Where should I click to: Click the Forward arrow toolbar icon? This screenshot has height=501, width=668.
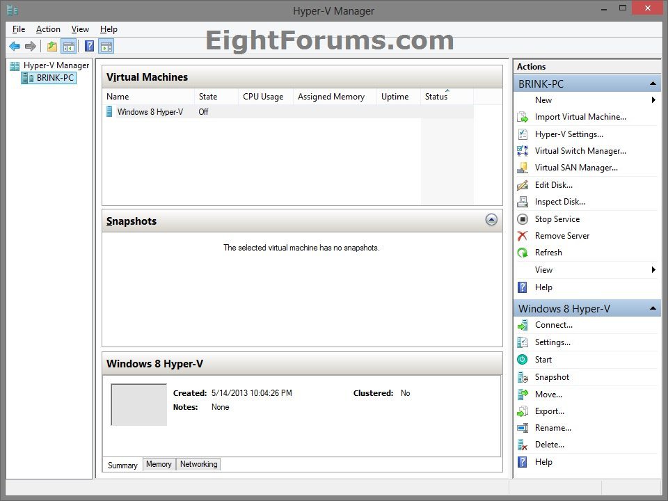click(30, 46)
